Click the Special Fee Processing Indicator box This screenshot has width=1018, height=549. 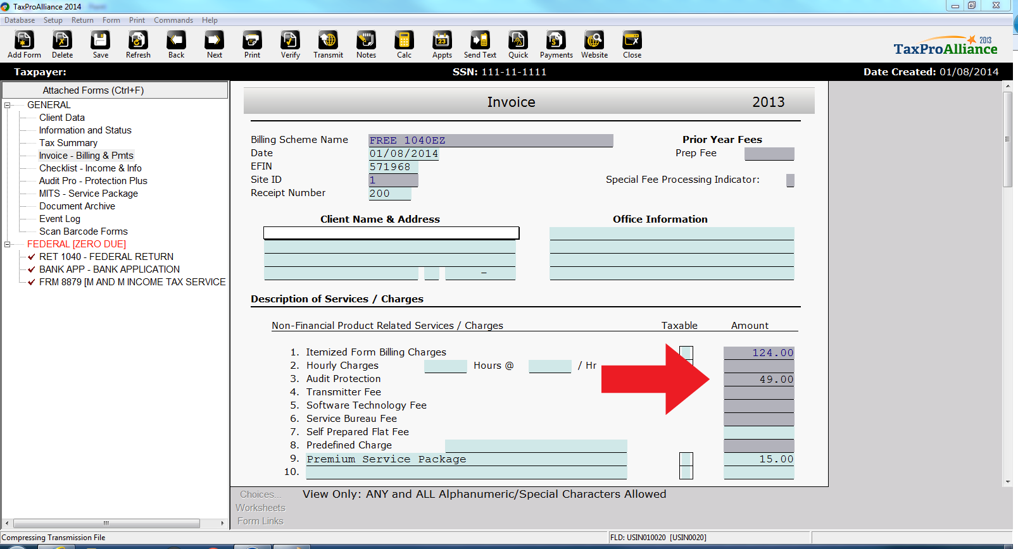(x=790, y=180)
